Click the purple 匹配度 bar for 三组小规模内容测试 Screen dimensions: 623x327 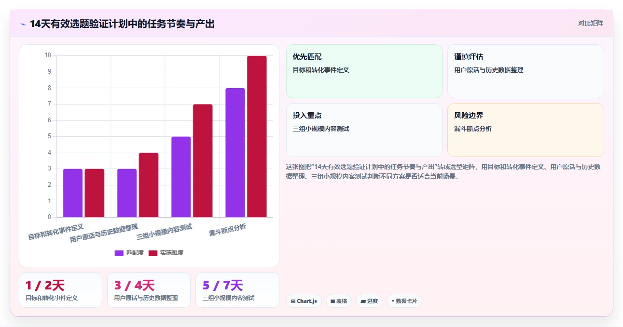coord(181,177)
